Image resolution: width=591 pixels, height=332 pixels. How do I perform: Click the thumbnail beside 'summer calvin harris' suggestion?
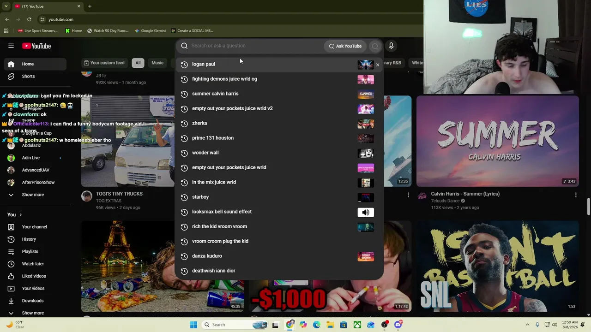366,95
